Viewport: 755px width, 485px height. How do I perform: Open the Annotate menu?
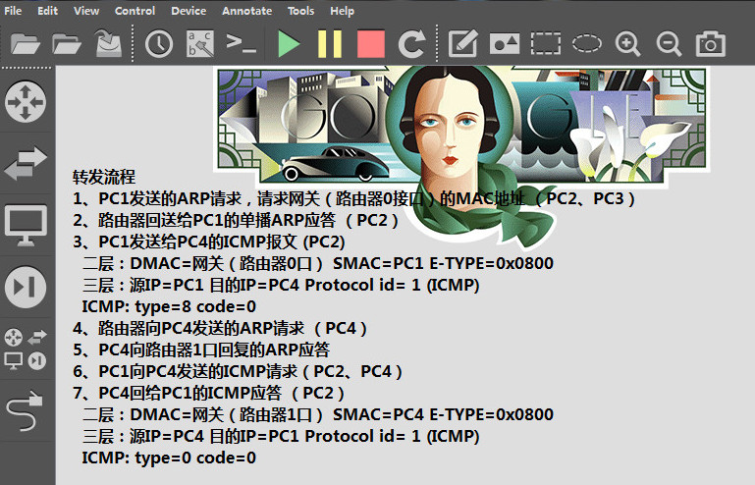point(247,11)
